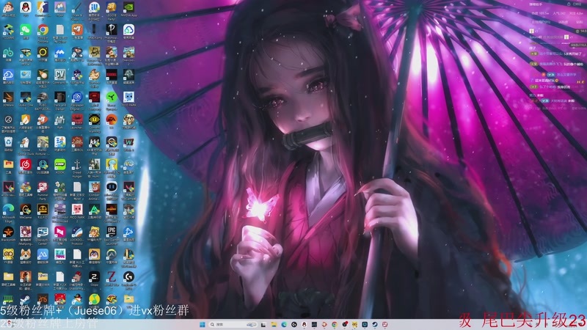Launch the LOCKDOWN Protocol shortcut
587x330 pixels.
pos(77,232)
